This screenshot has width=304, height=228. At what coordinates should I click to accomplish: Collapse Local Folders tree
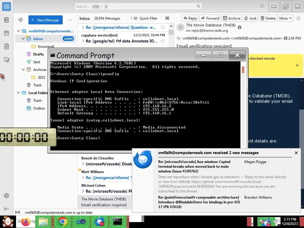pyautogui.click(x=18, y=93)
